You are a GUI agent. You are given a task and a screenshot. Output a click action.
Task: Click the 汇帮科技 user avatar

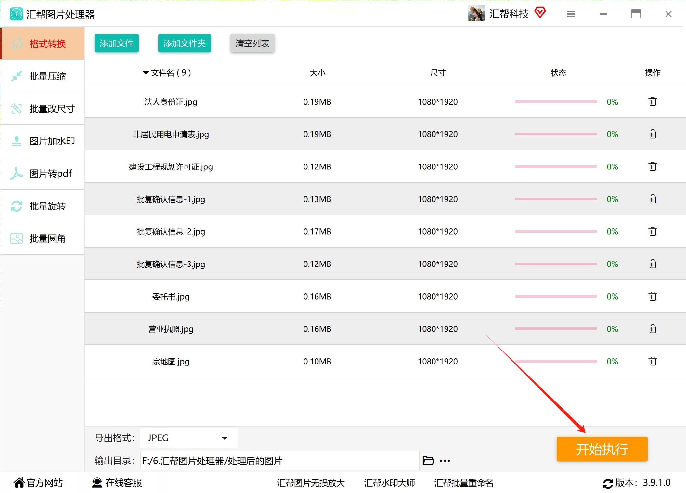[x=476, y=14]
